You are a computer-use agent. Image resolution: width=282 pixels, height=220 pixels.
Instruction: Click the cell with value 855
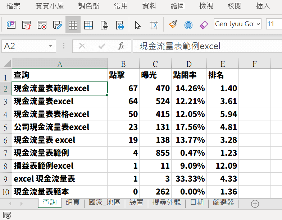[155, 153]
